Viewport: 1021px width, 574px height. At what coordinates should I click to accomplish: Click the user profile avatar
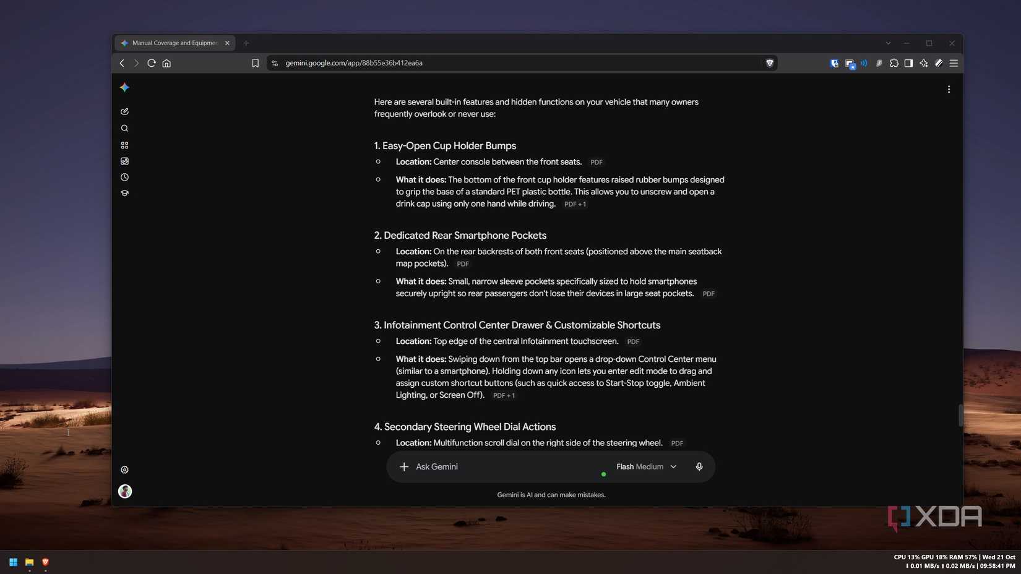coord(125,491)
